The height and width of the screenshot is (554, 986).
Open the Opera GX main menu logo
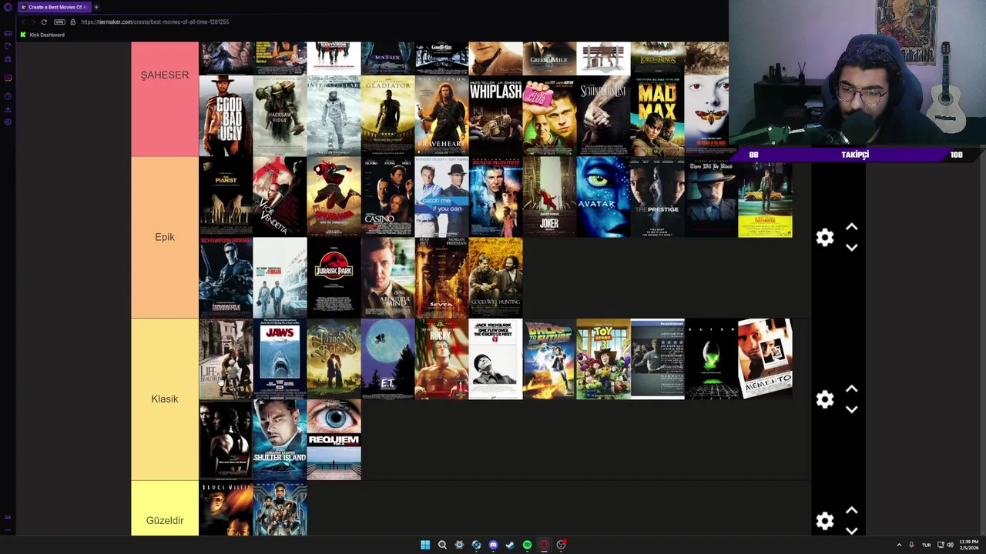click(x=8, y=7)
